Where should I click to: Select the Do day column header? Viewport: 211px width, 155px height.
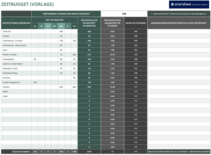point(61,26)
